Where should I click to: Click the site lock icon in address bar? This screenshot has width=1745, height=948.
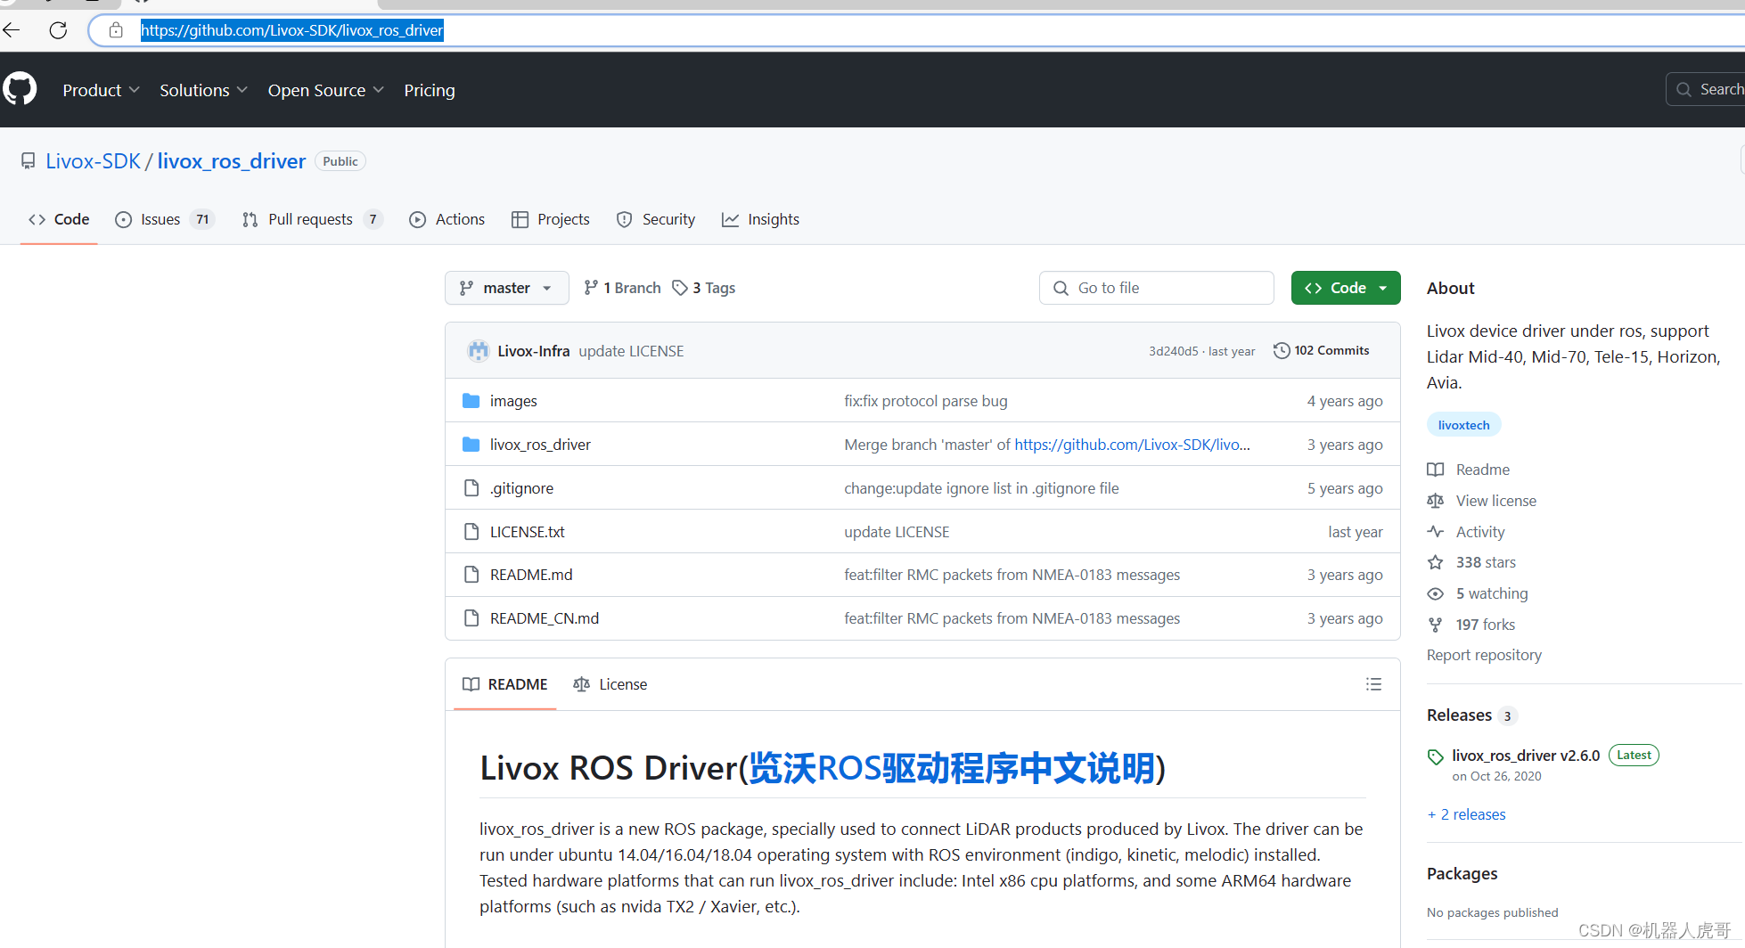pos(116,30)
